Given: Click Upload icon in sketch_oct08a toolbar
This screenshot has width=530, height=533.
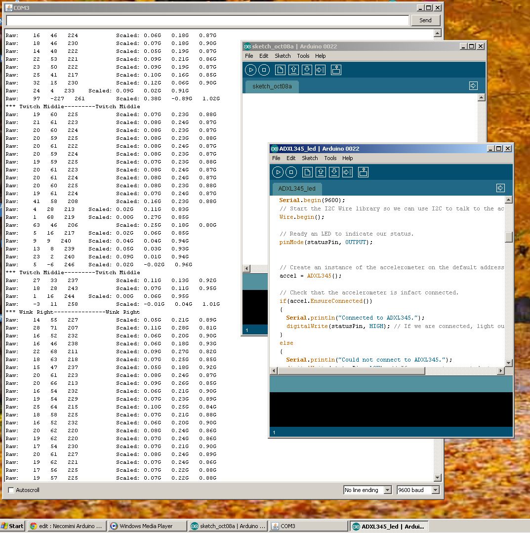Looking at the screenshot, I should pos(320,70).
